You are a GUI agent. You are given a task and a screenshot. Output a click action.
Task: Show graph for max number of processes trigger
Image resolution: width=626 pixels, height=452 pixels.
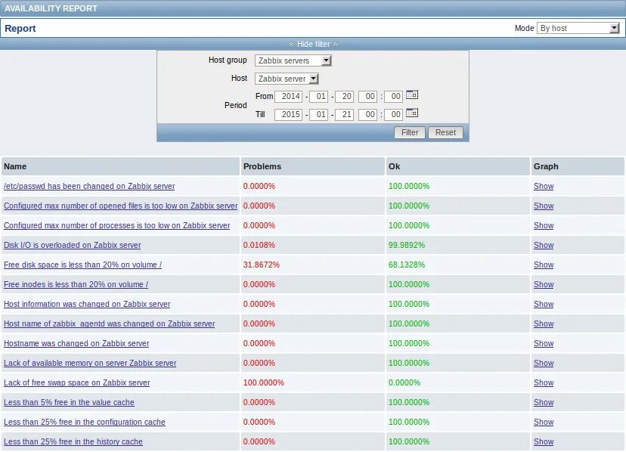point(544,225)
